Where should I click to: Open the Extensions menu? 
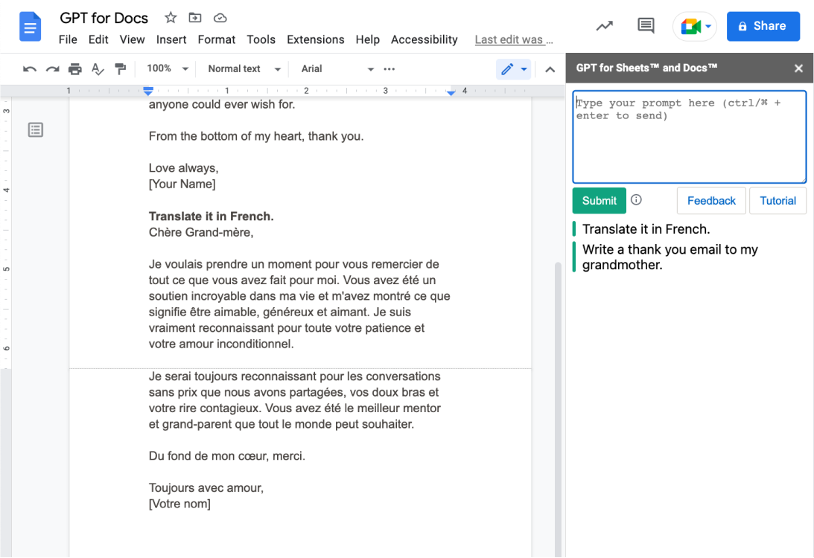tap(315, 39)
